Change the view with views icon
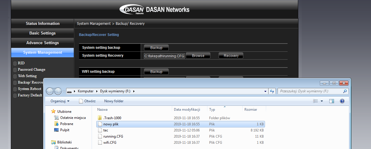 pyautogui.click(x=315, y=101)
